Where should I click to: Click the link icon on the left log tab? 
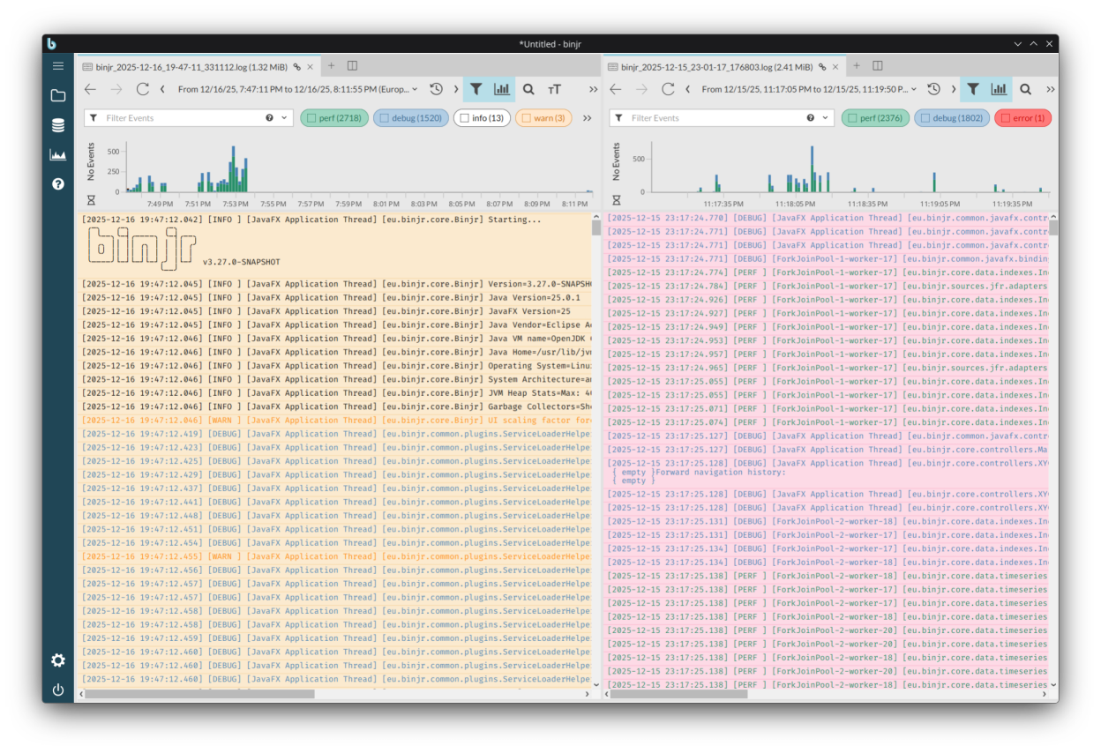tap(297, 66)
